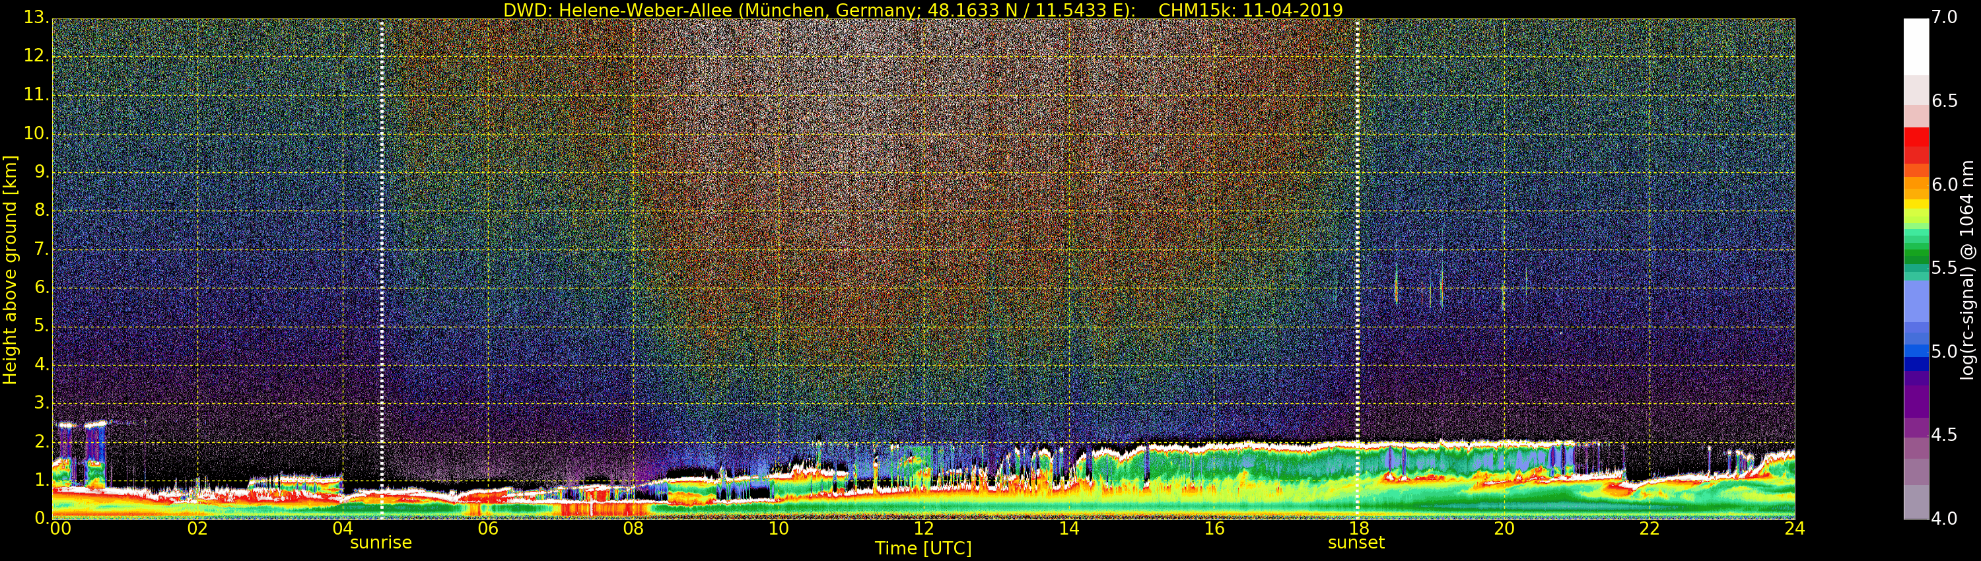Click the time axis tick '22'
Image resolution: width=1981 pixels, height=561 pixels.
pyautogui.click(x=1650, y=529)
